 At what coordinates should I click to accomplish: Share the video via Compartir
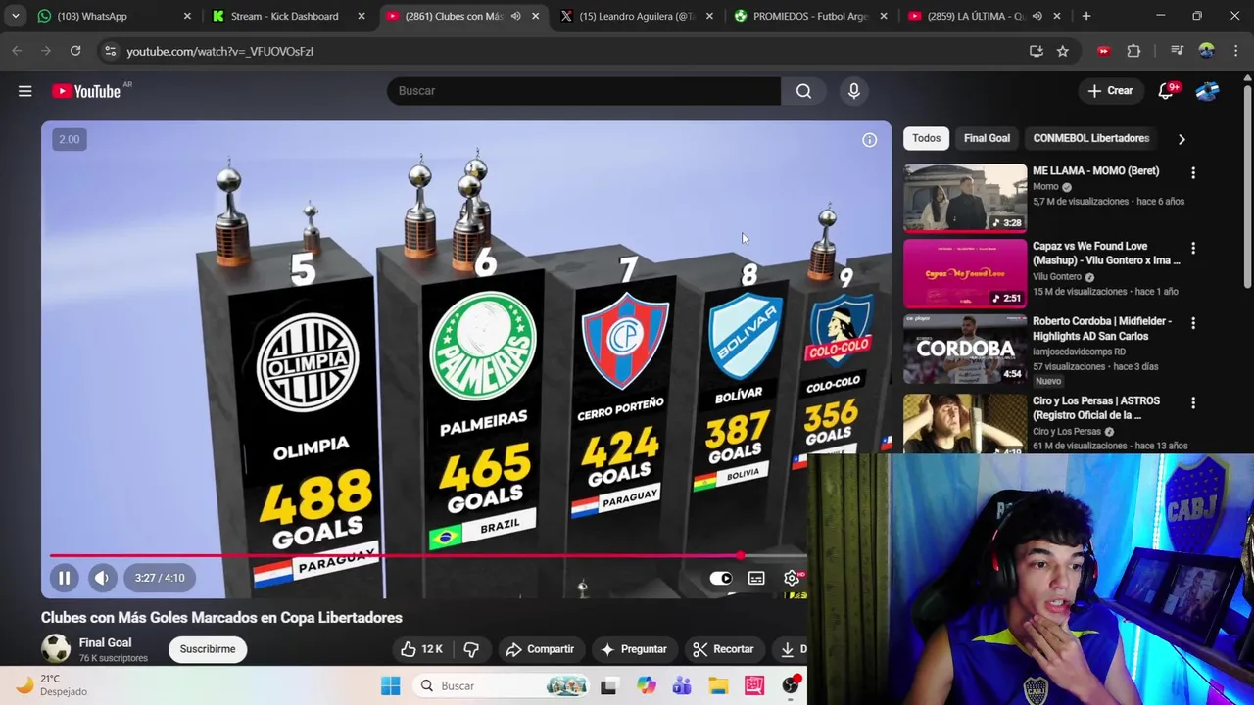pos(540,649)
